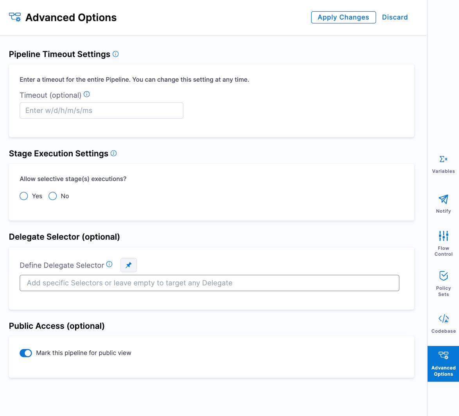The width and height of the screenshot is (459, 416).
Task: Open the delegate selectors input box
Action: [x=209, y=283]
